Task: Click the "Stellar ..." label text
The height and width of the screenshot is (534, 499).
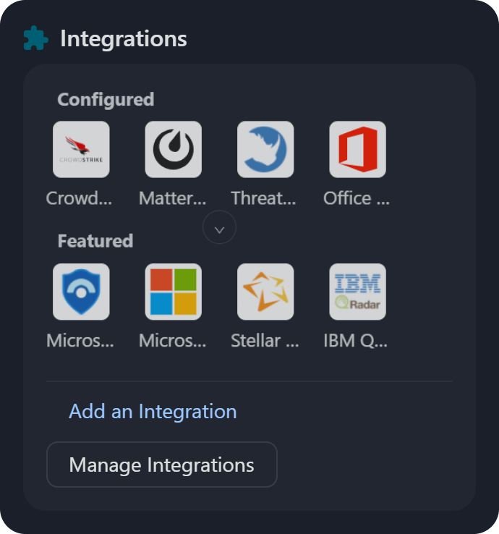Action: [x=265, y=341]
